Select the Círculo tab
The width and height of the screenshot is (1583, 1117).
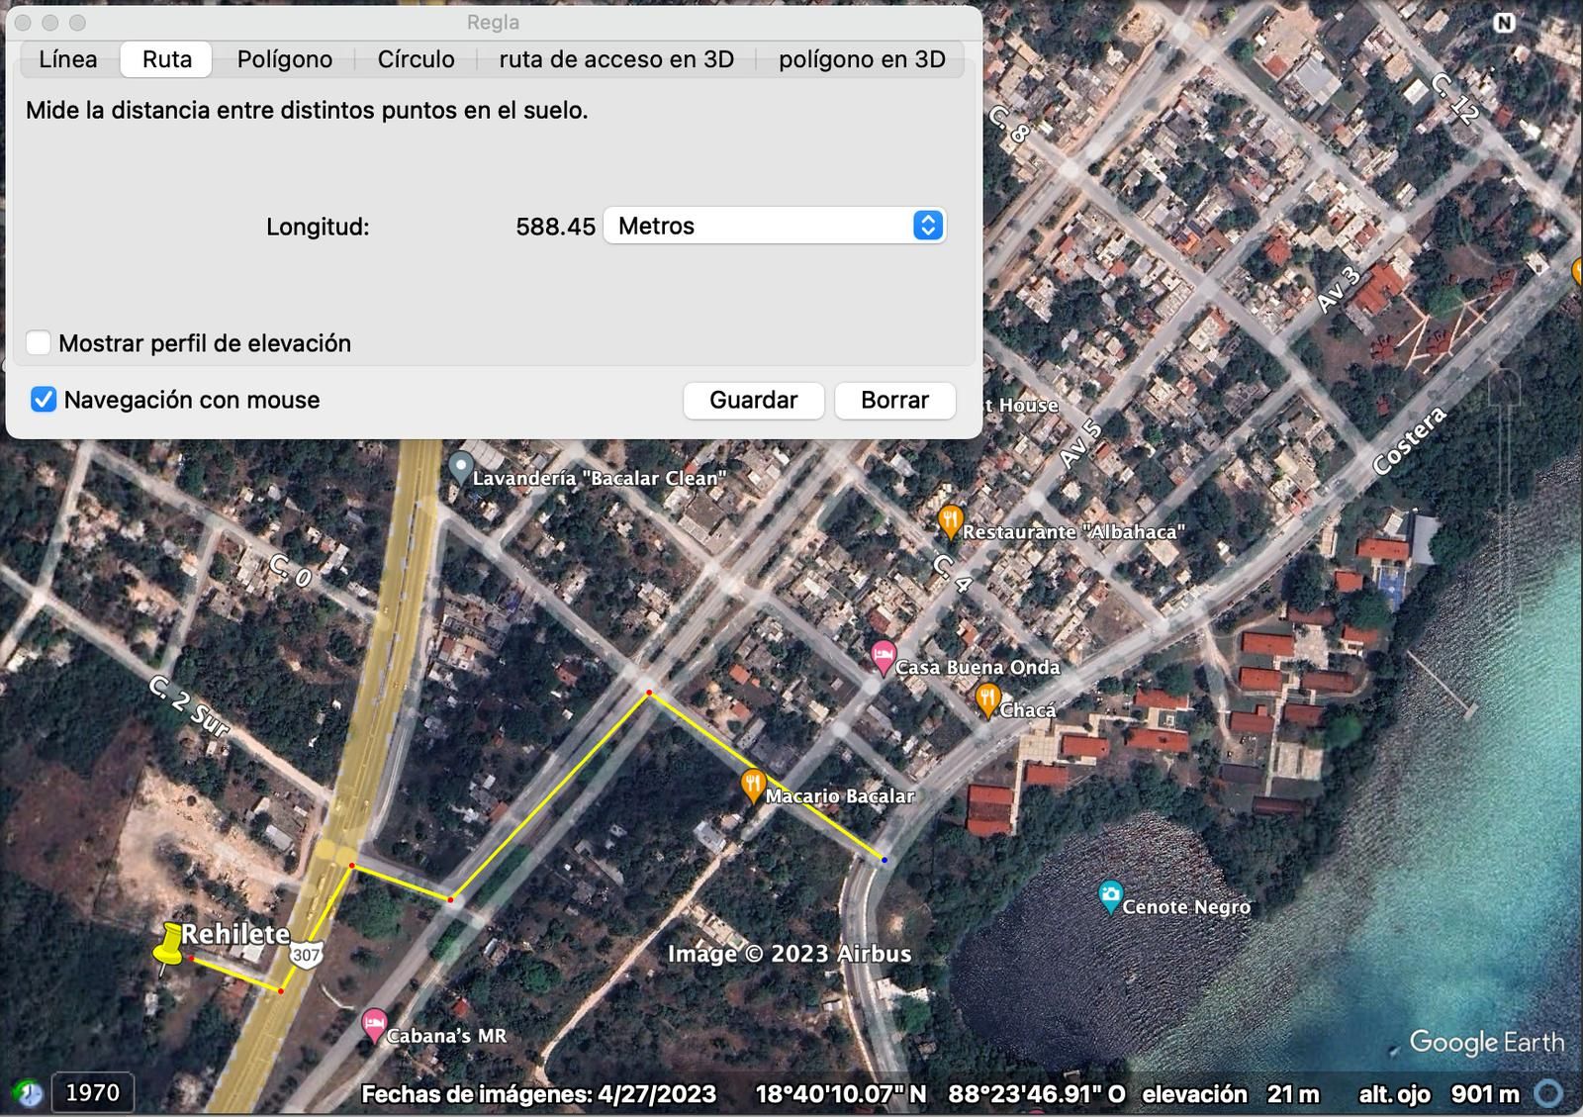(x=417, y=59)
